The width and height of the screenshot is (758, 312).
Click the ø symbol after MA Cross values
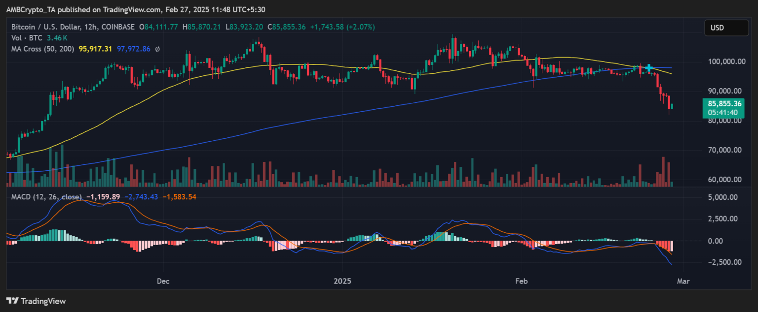157,49
